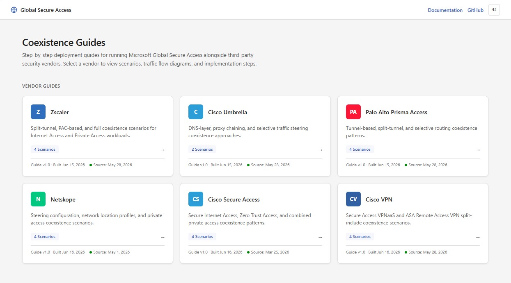Click the Zscaler card description text

coord(94,132)
